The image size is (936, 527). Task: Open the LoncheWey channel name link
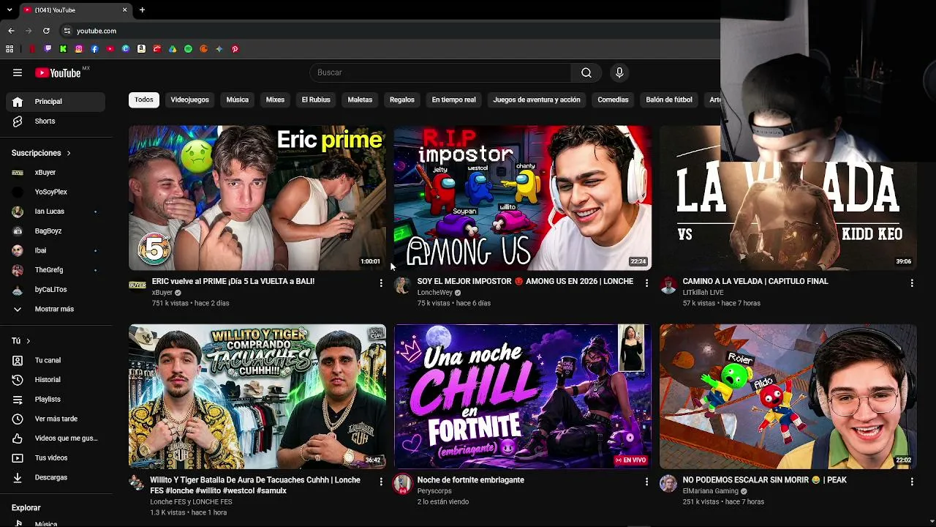click(435, 293)
